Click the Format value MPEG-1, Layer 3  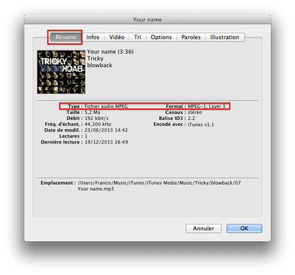206,107
